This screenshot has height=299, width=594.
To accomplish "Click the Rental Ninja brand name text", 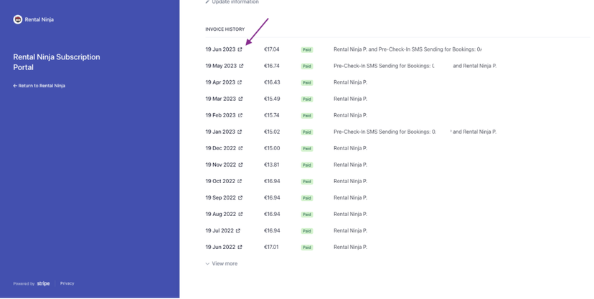I will coord(39,19).
